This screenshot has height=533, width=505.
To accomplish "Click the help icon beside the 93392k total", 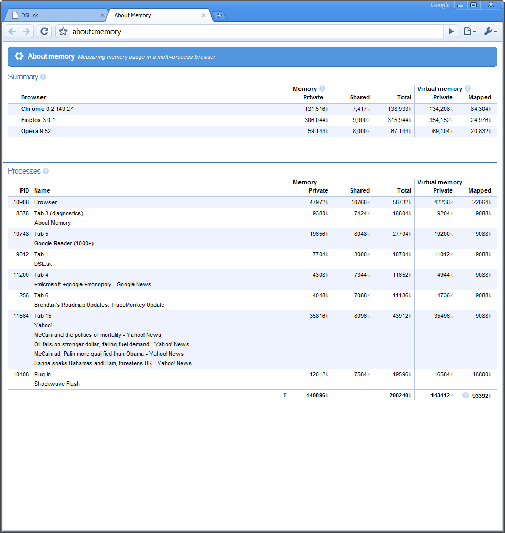I will 466,395.
